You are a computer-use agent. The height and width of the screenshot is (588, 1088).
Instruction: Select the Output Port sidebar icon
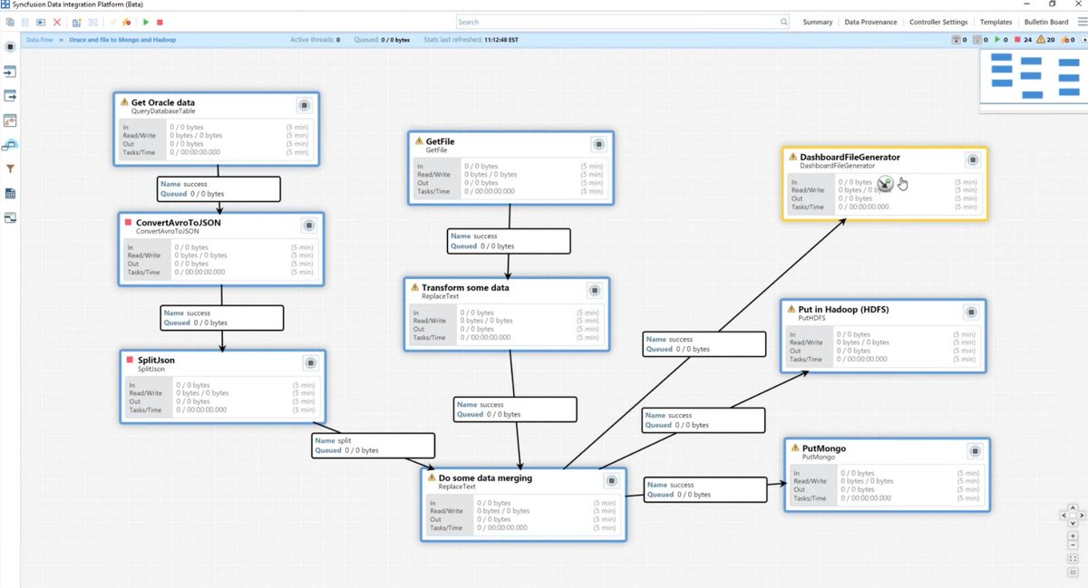click(11, 95)
